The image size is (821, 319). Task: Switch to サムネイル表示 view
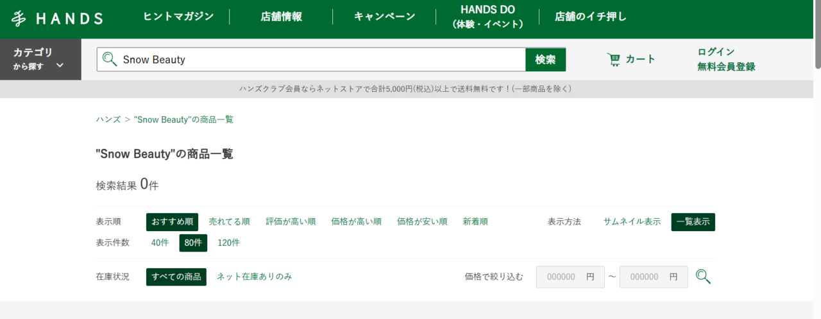tap(632, 222)
